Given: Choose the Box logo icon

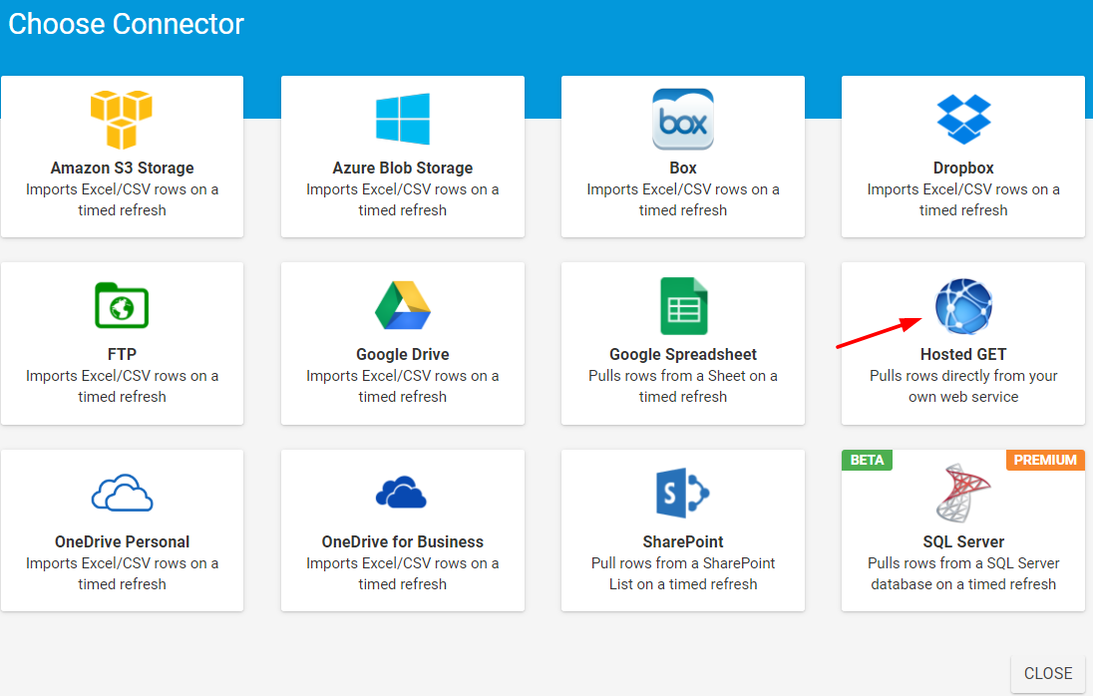Looking at the screenshot, I should click(x=683, y=119).
